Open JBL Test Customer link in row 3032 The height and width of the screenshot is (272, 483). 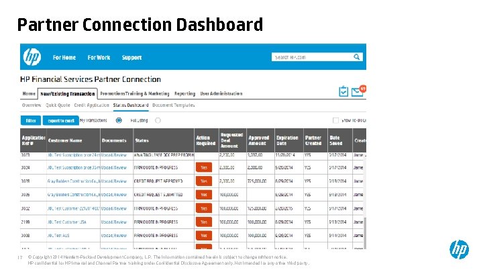pos(74,208)
